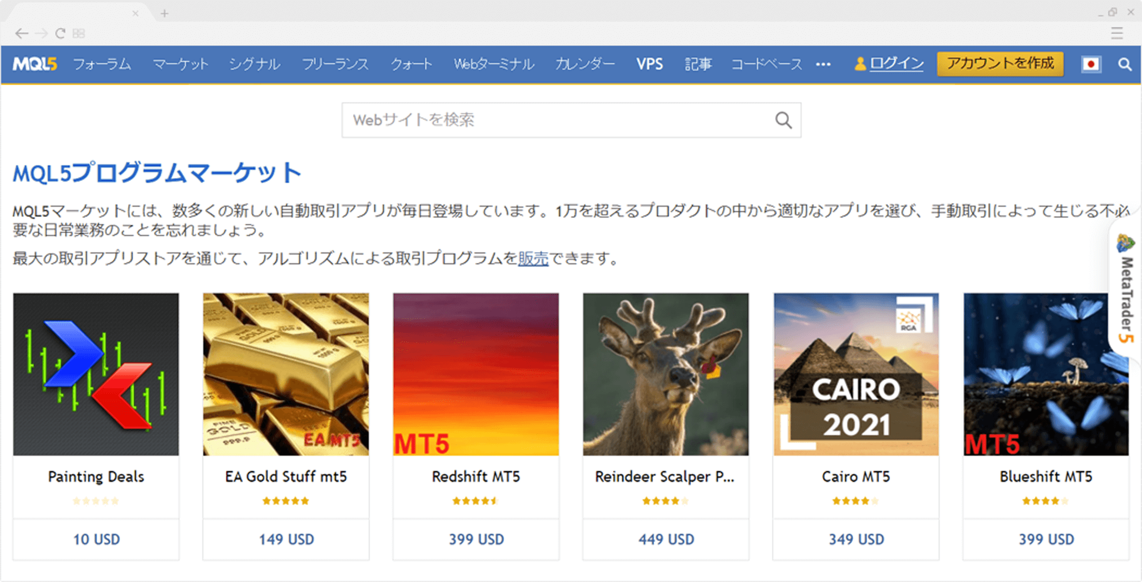
Task: Open the 記事 articles menu item
Action: point(698,64)
